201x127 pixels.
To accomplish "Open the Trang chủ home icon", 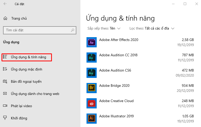I will 5,18.
